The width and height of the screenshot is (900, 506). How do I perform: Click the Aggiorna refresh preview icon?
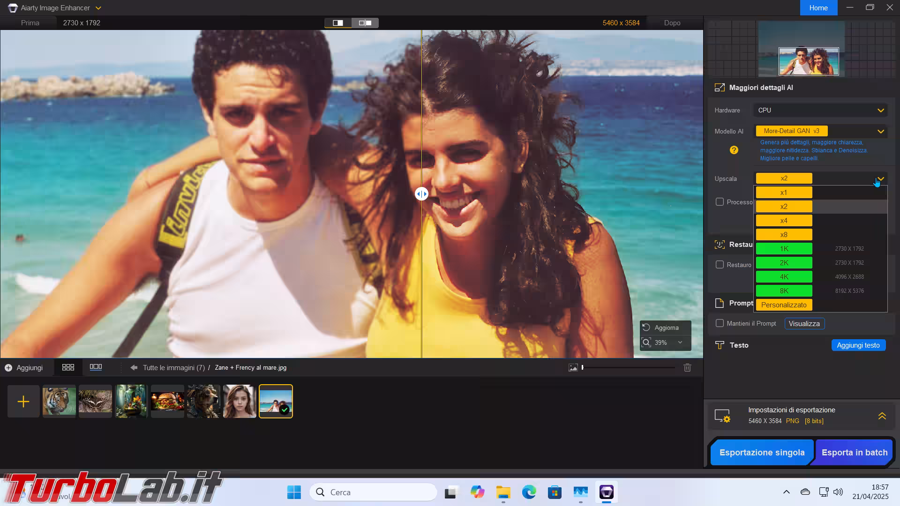(646, 327)
